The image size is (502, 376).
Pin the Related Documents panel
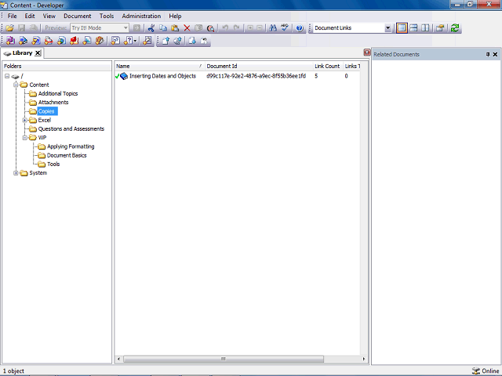pos(488,54)
